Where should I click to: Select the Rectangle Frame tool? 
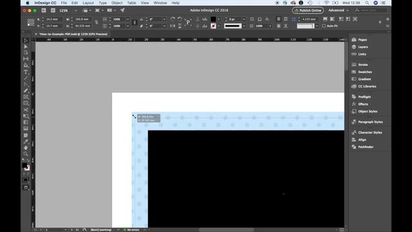[x=26, y=97]
